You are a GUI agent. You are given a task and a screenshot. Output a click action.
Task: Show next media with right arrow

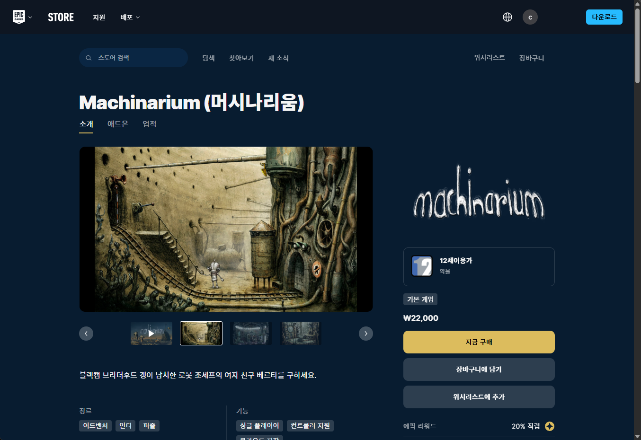pos(366,334)
